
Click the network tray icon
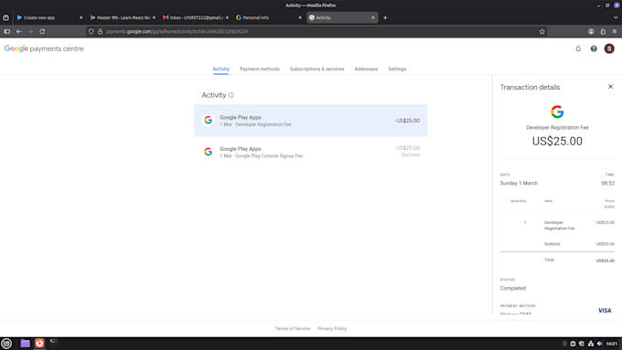(591, 344)
